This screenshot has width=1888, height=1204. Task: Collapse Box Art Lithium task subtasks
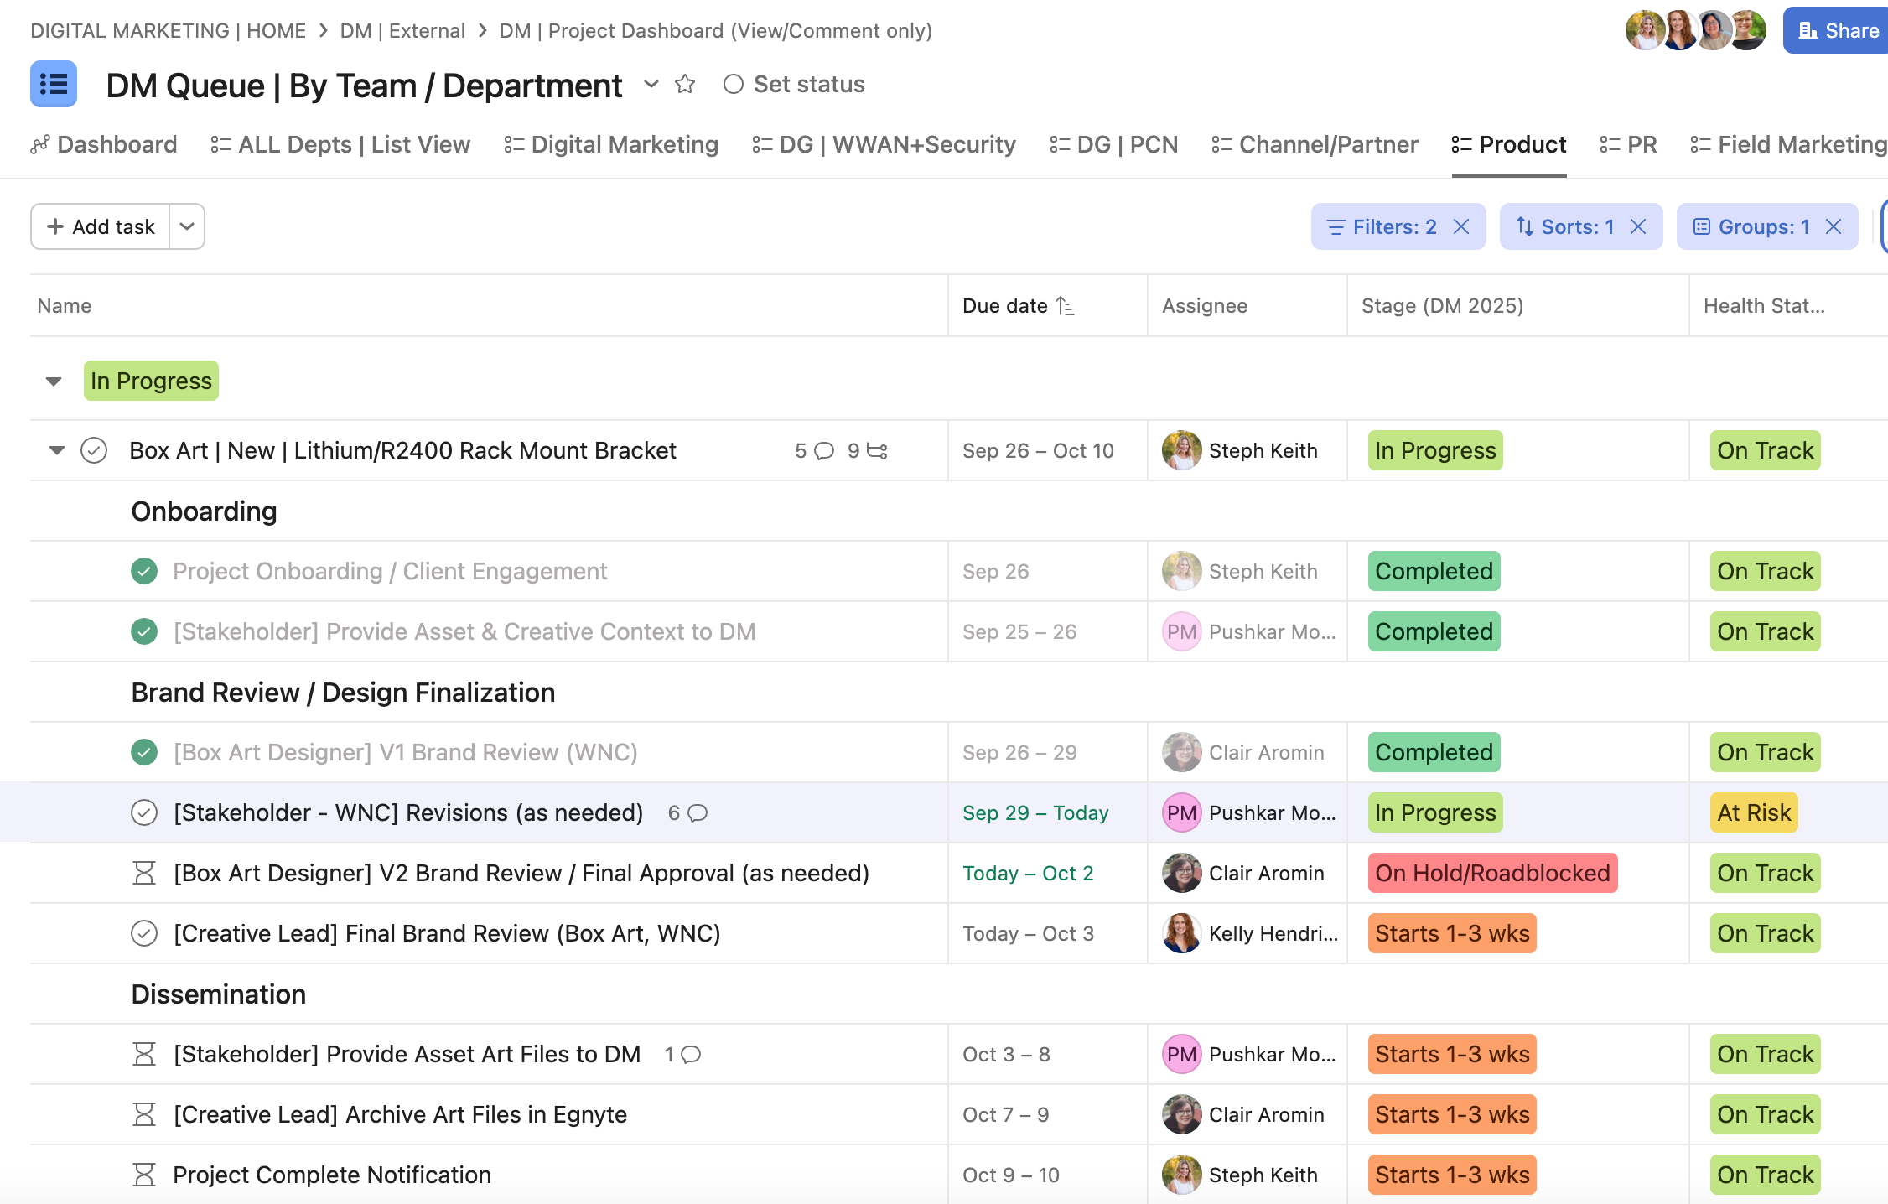click(57, 451)
